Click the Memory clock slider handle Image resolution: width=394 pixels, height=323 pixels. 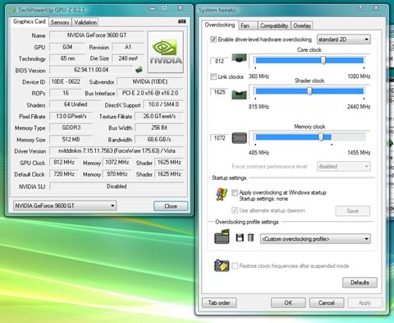[321, 137]
